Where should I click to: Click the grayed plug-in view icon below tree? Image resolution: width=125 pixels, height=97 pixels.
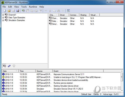pyautogui.click(x=14, y=66)
